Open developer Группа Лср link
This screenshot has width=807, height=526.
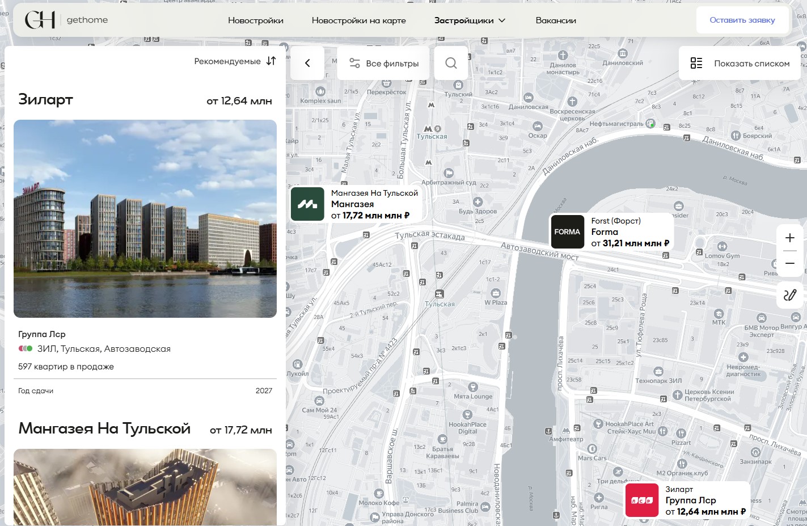pos(42,334)
